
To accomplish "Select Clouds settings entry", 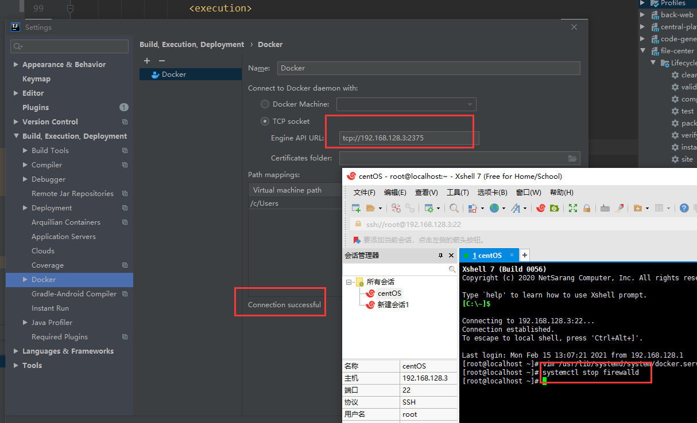I will 43,251.
